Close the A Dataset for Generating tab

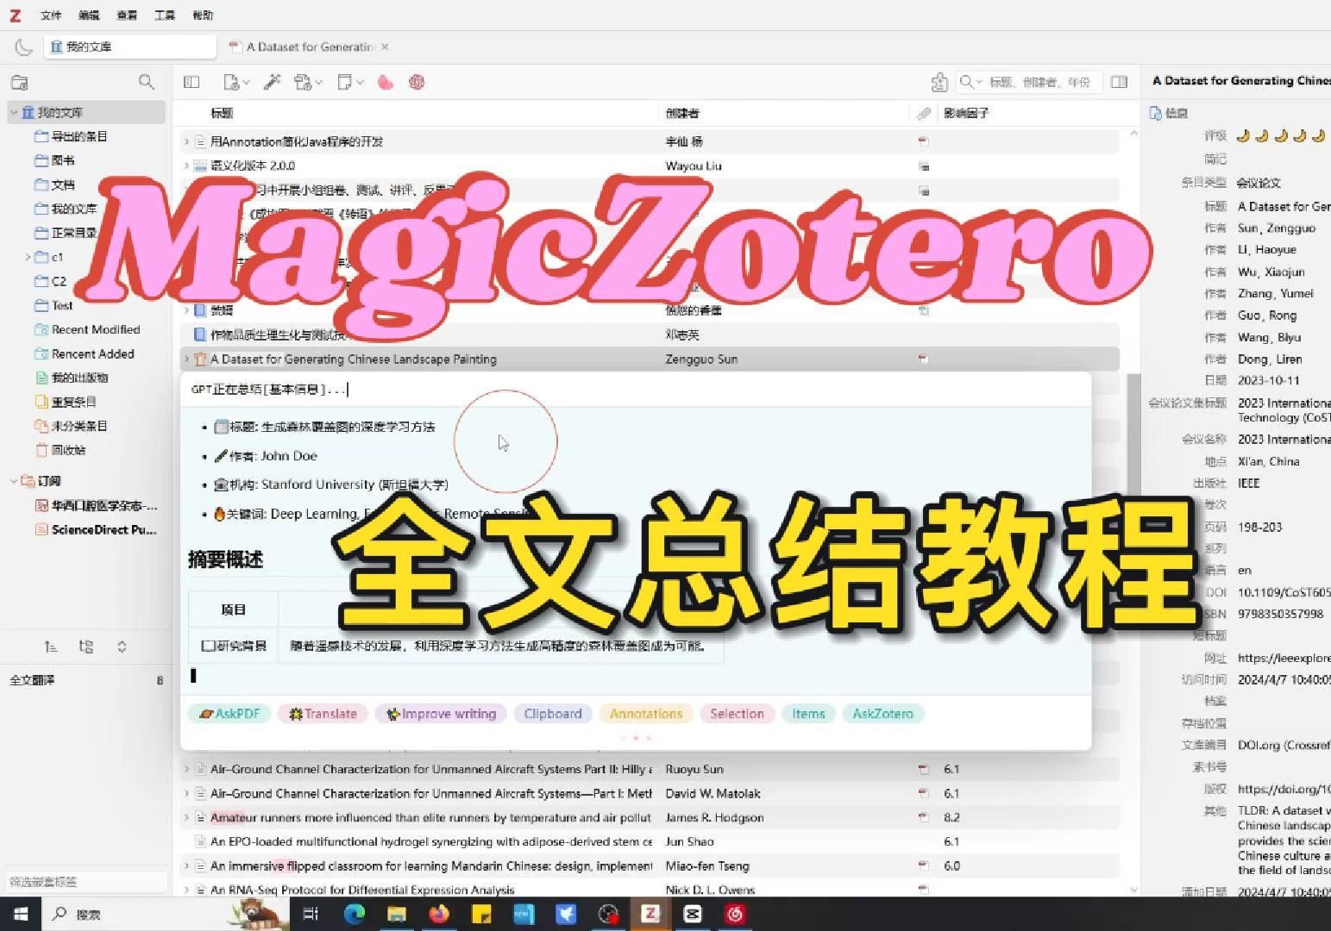385,47
